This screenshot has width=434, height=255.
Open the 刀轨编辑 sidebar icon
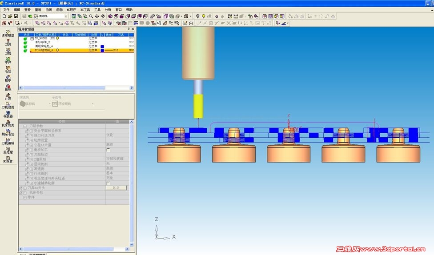click(8, 141)
